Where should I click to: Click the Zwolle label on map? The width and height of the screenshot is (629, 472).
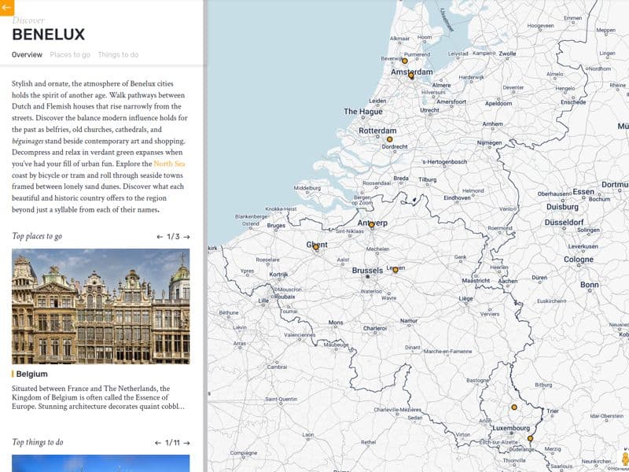[507, 53]
